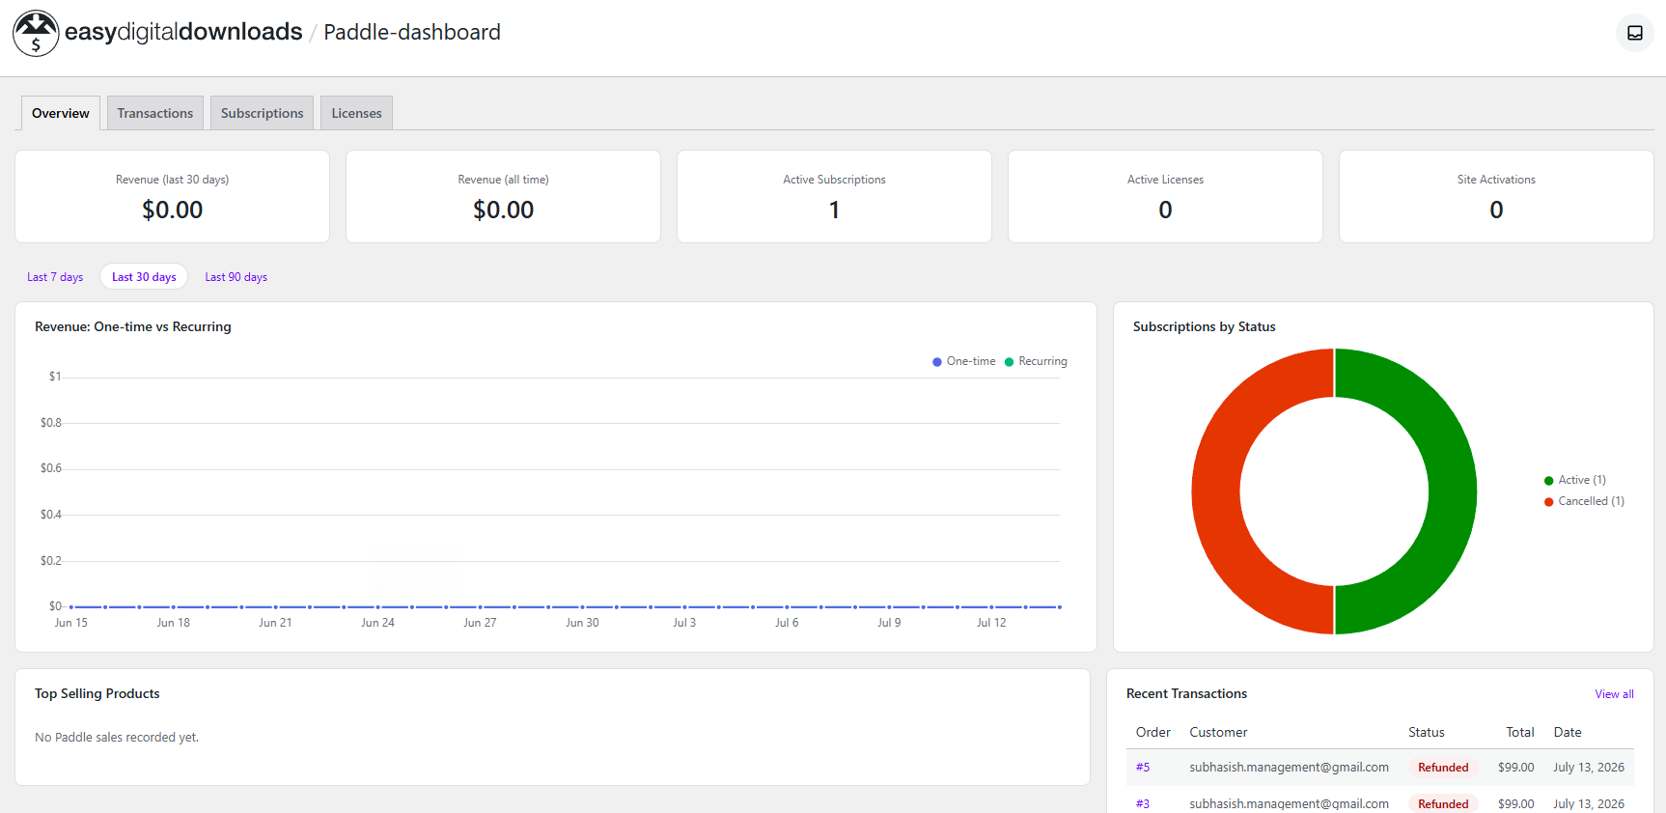Toggle the One-time legend entry
The image size is (1666, 813).
pos(964,361)
